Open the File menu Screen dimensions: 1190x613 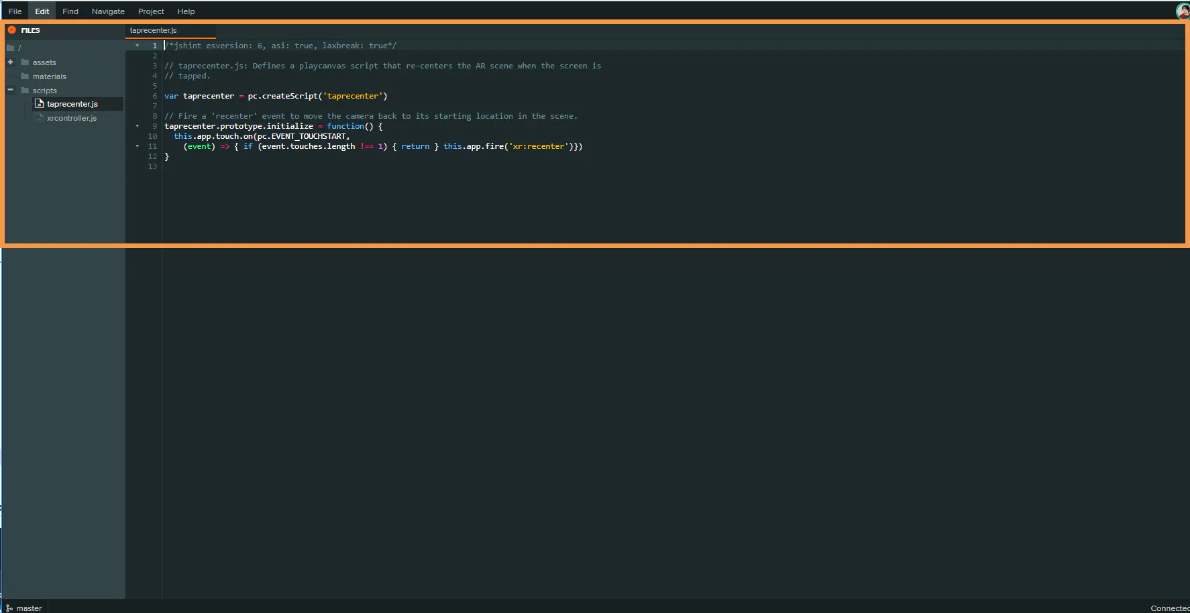coord(15,11)
